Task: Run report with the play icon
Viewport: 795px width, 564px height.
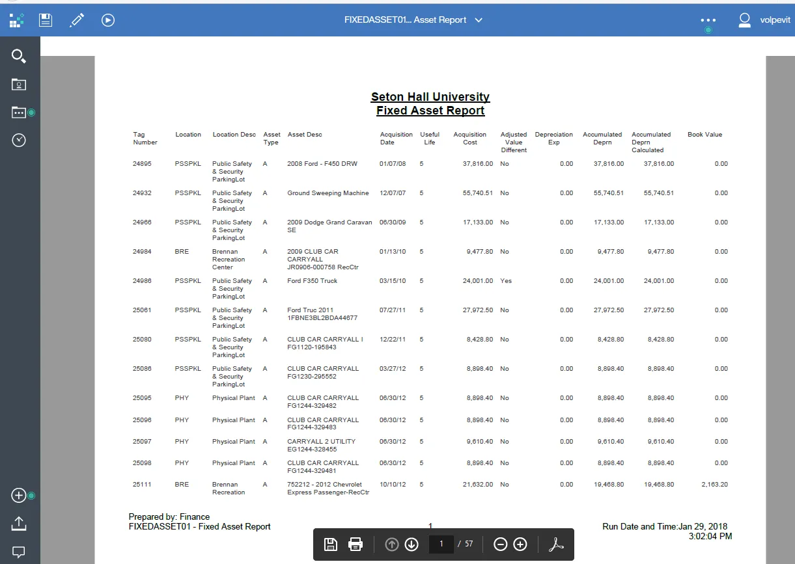Action: coord(108,20)
